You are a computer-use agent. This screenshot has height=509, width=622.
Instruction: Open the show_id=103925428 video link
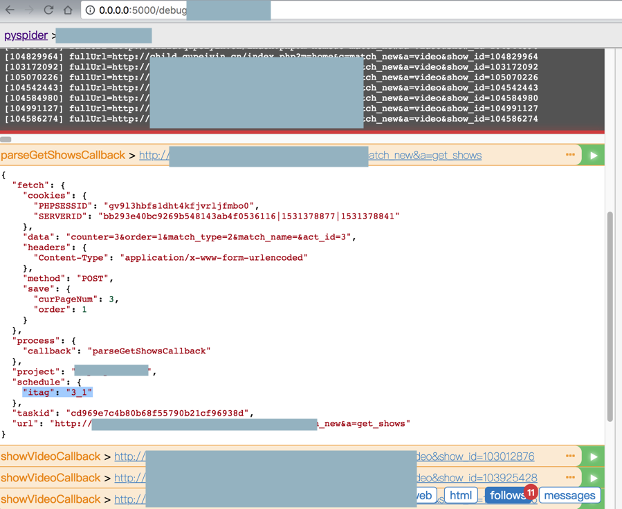(x=326, y=478)
